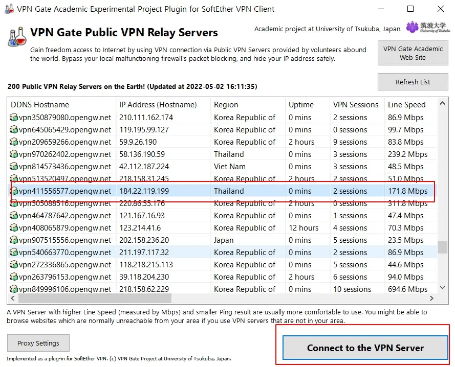
Task: Close the VPN Gate plugin window
Action: point(441,9)
